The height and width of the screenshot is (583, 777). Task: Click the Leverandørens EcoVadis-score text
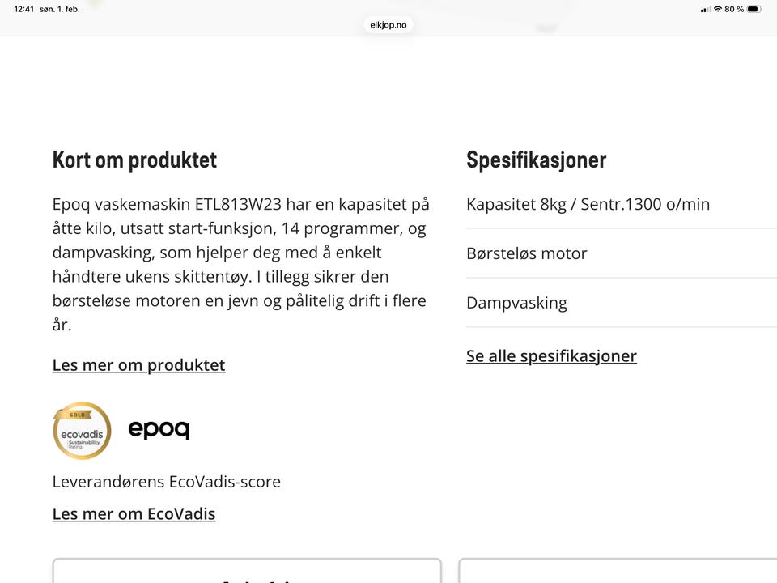(x=166, y=482)
